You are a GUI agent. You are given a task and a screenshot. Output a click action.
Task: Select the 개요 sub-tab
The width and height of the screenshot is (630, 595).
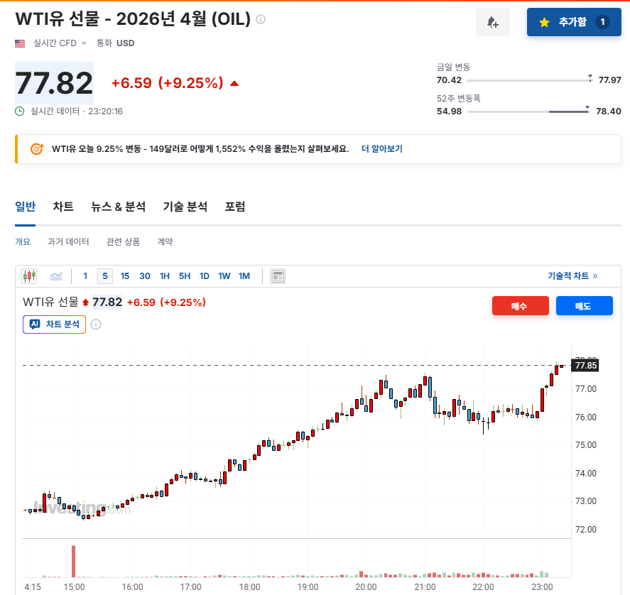23,241
